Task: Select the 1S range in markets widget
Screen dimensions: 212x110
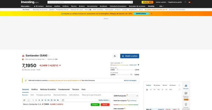Action: [x=151, y=90]
